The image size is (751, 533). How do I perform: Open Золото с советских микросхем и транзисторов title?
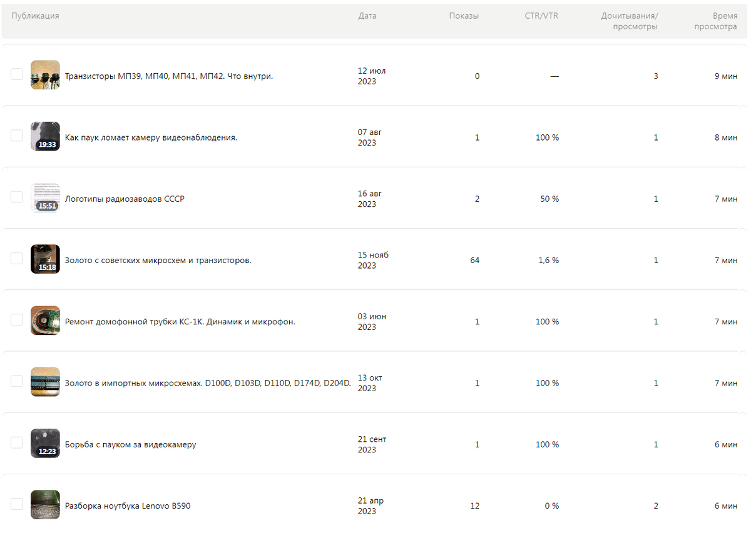[158, 260]
